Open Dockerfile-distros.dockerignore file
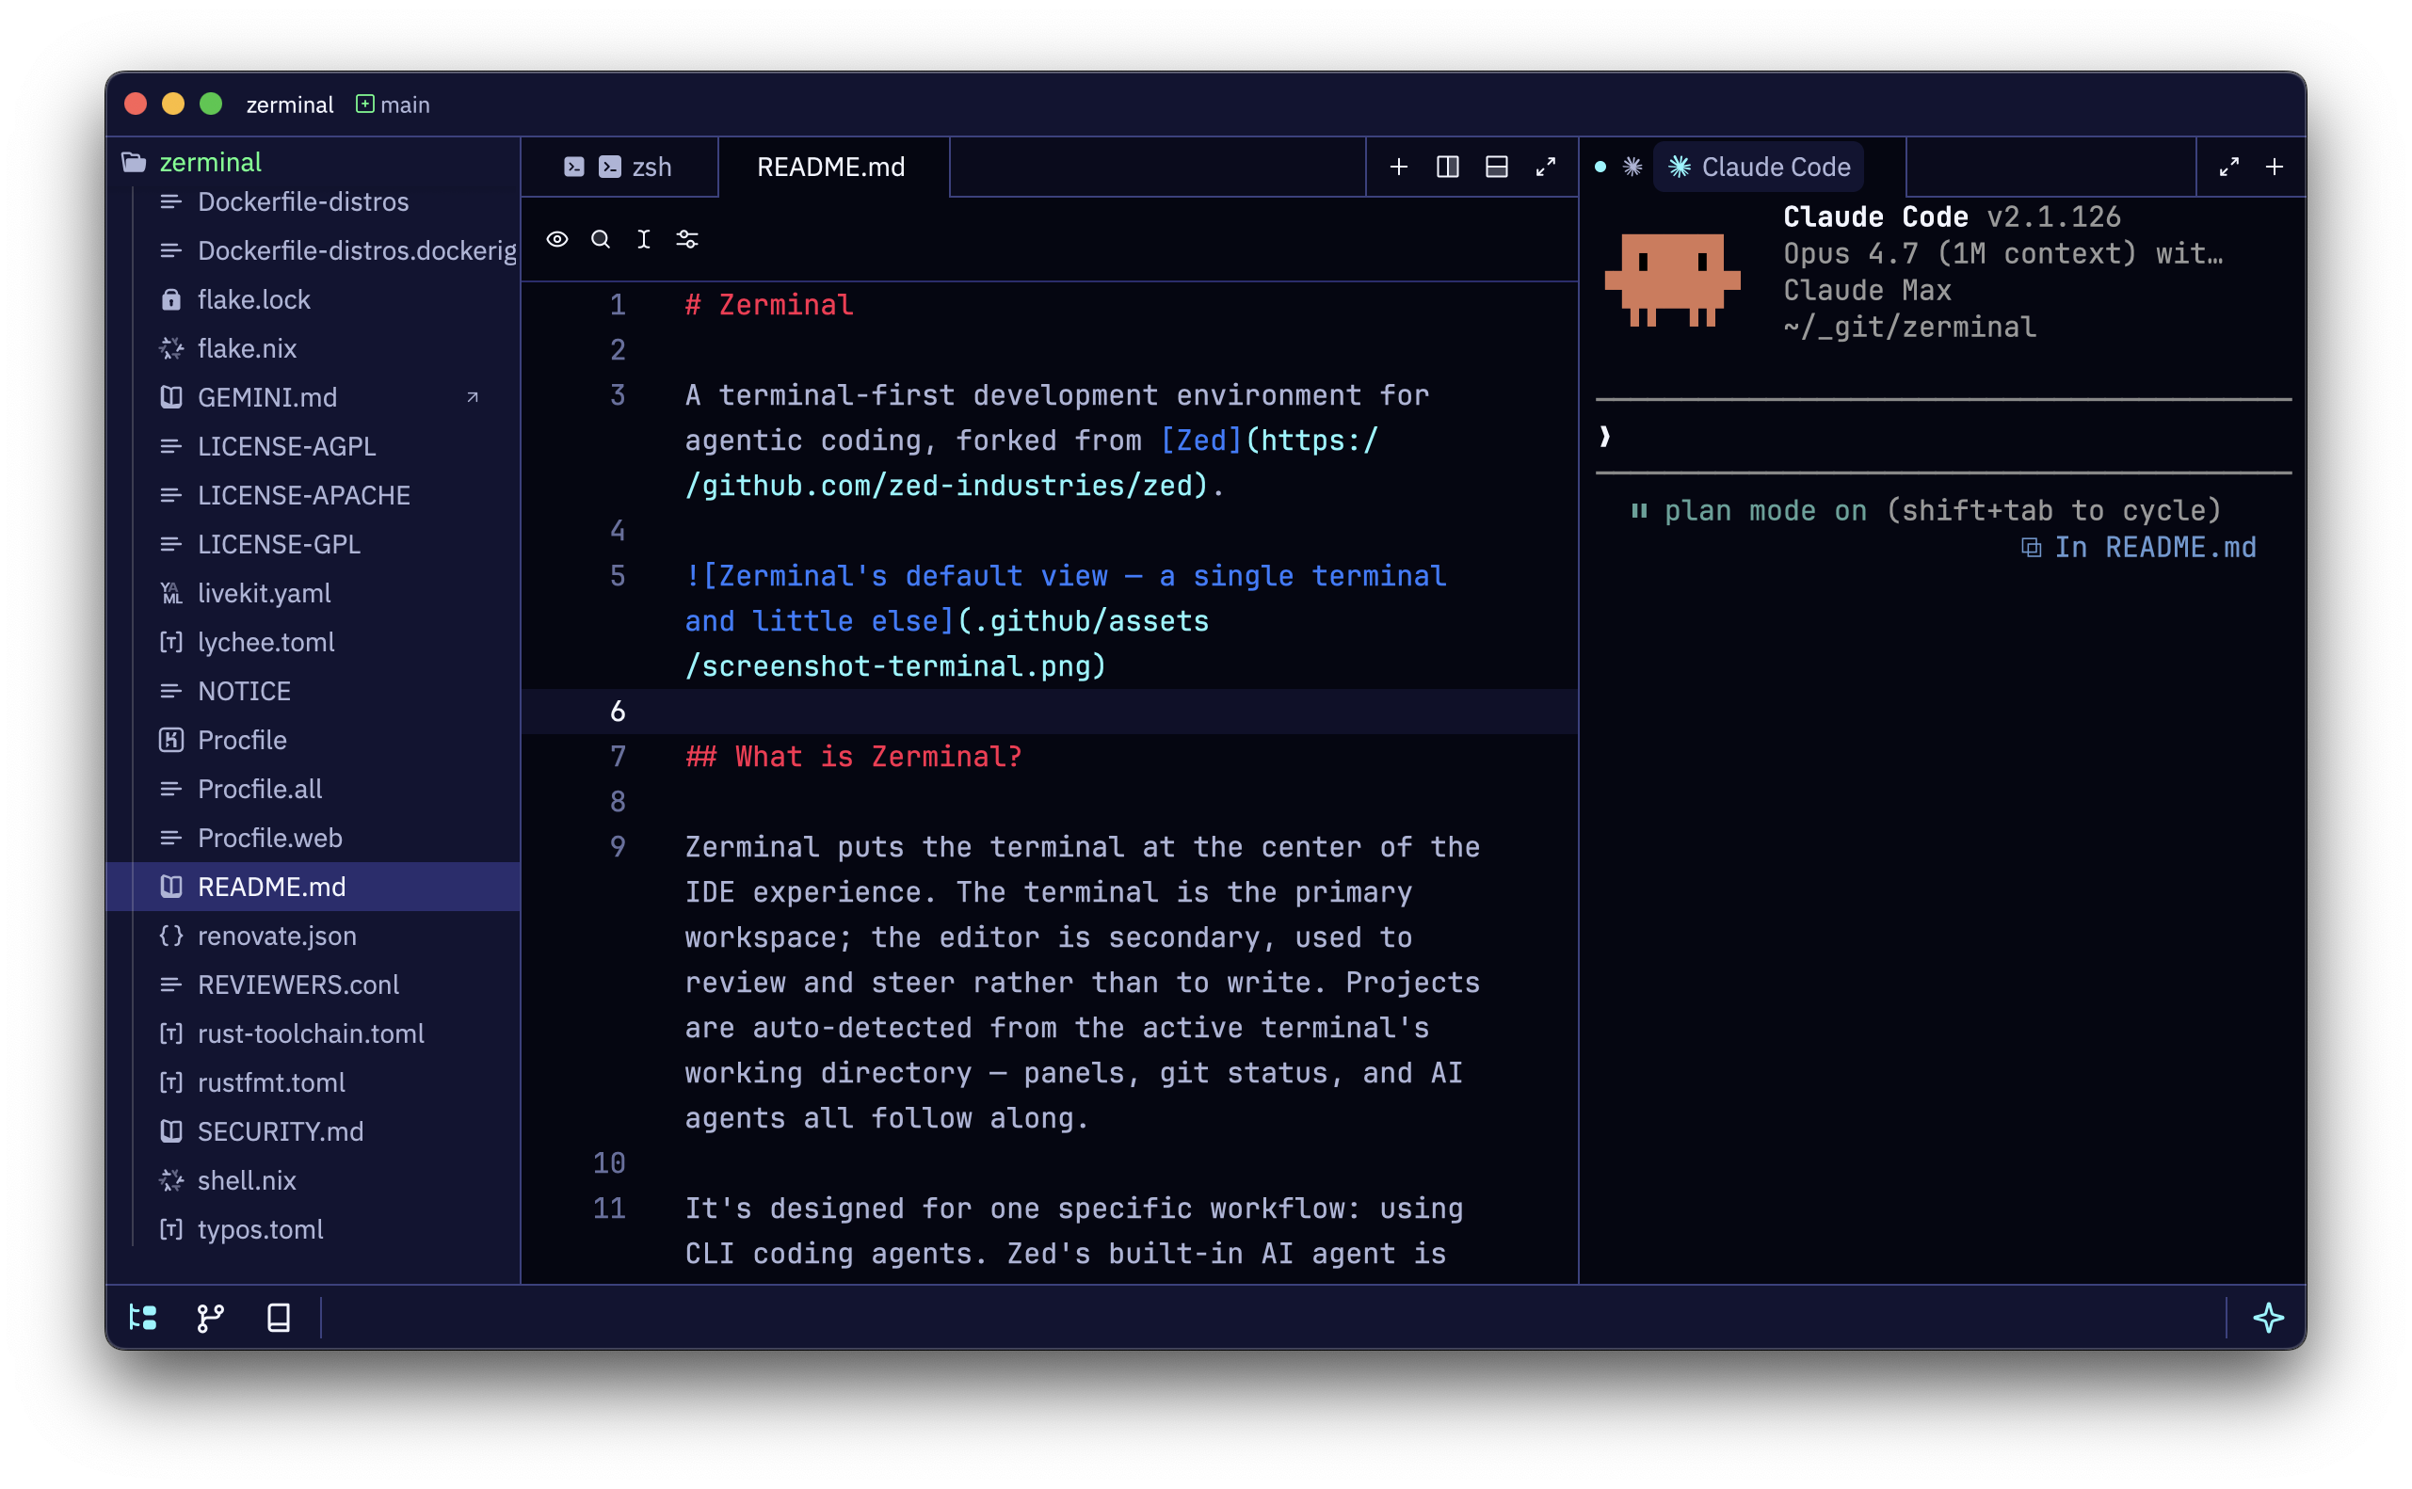This screenshot has width=2412, height=1489. point(314,251)
